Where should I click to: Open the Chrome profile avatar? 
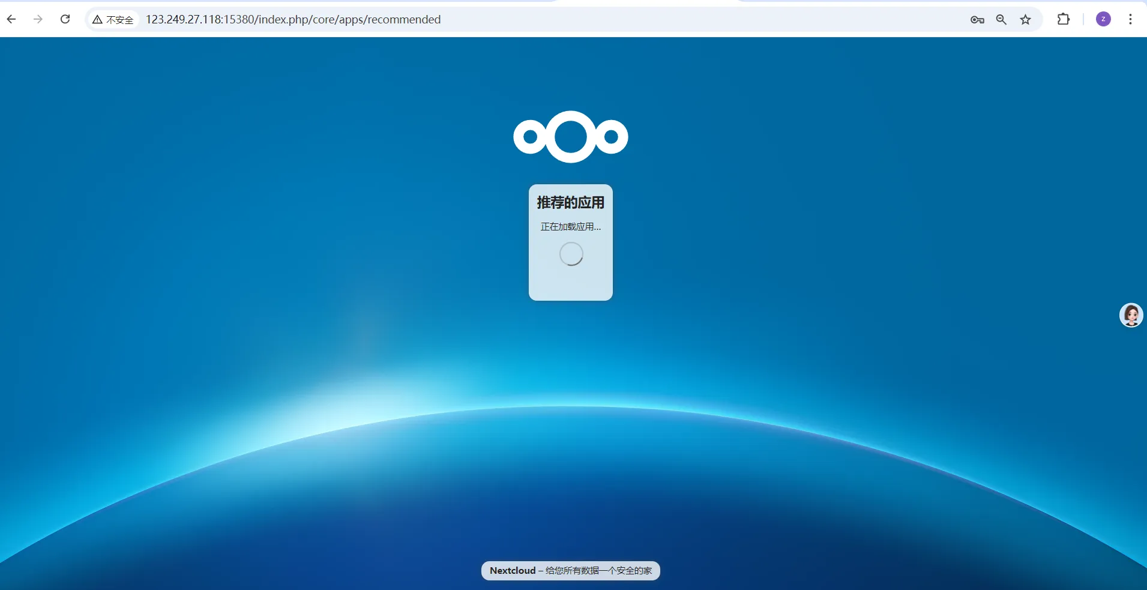pyautogui.click(x=1103, y=19)
